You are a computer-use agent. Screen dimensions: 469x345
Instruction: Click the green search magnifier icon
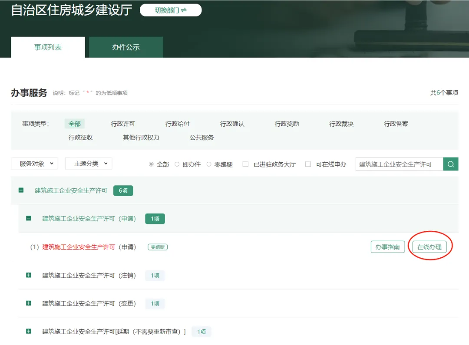[451, 164]
